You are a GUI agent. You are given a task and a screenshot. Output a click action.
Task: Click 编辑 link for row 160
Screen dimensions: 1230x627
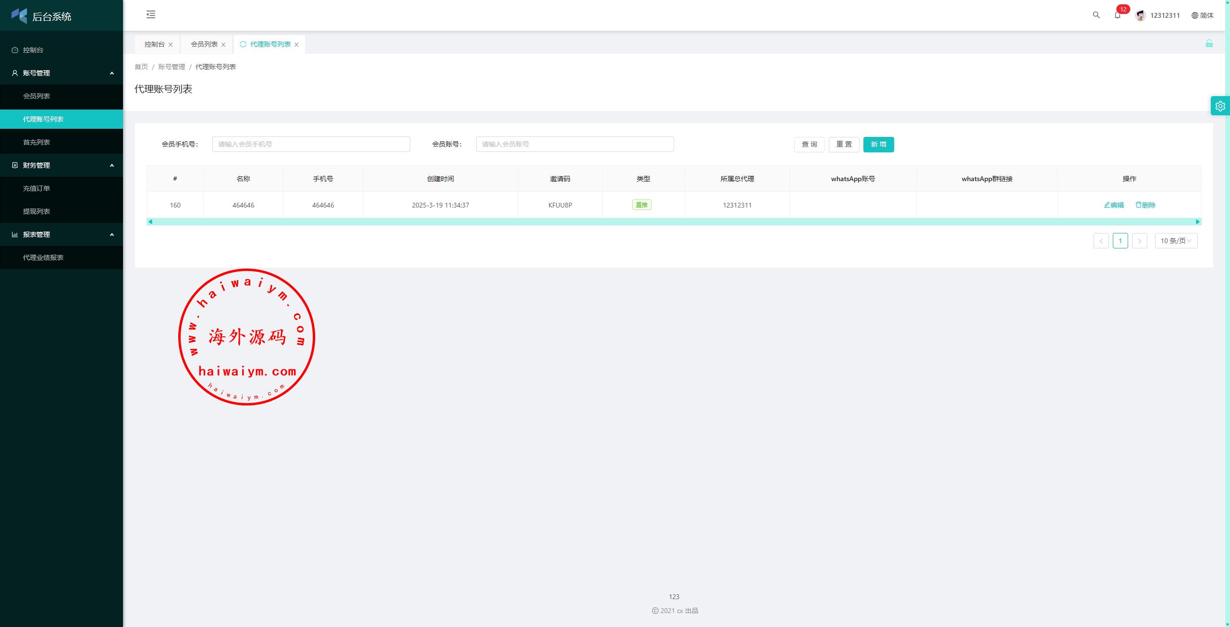coord(1114,205)
